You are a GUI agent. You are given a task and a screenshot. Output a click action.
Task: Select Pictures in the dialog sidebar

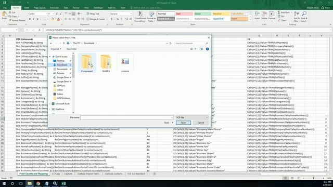pos(60,73)
